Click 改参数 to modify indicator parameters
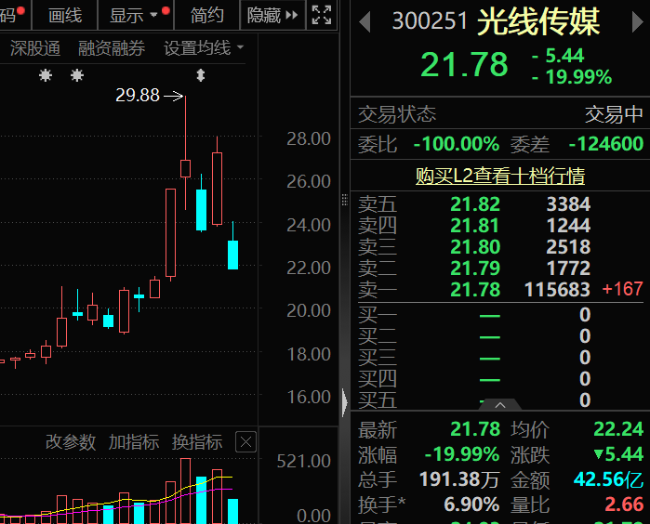This screenshot has height=524, width=650. 71,442
